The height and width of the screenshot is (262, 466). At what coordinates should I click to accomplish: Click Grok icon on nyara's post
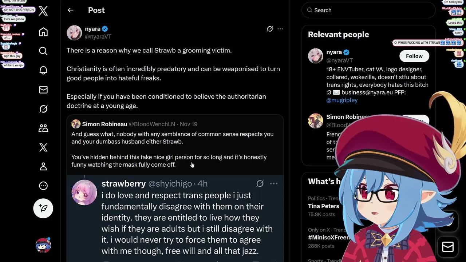pos(270,29)
